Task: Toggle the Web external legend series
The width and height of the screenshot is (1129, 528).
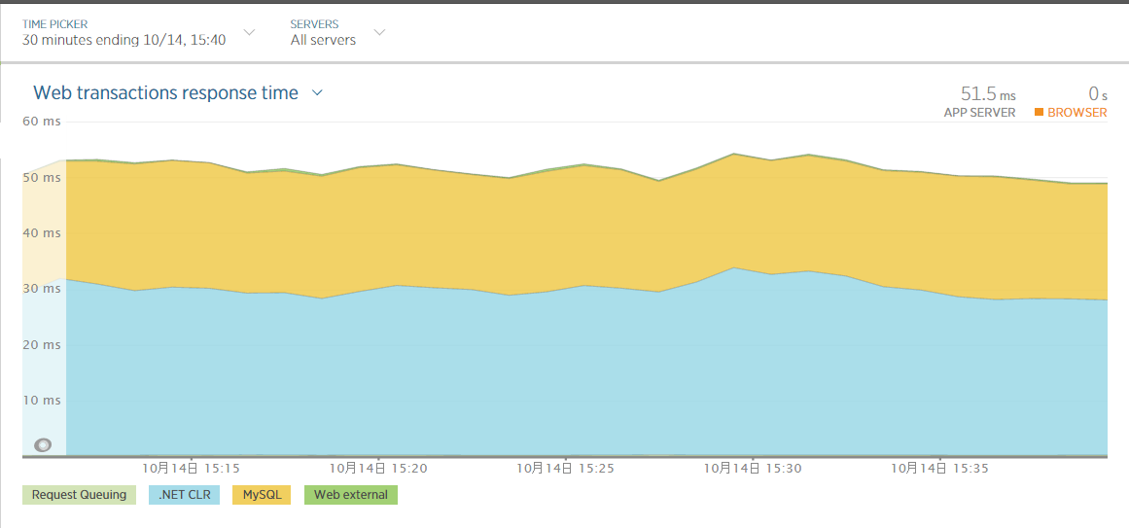Action: click(351, 495)
